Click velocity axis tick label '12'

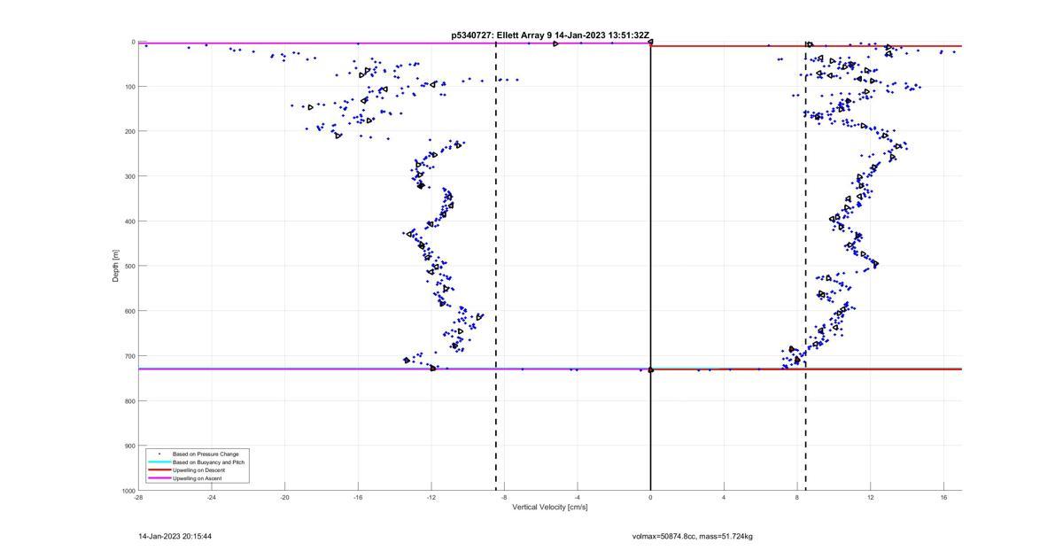tap(871, 498)
